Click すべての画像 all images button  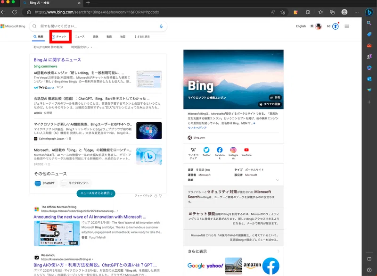coord(270,104)
